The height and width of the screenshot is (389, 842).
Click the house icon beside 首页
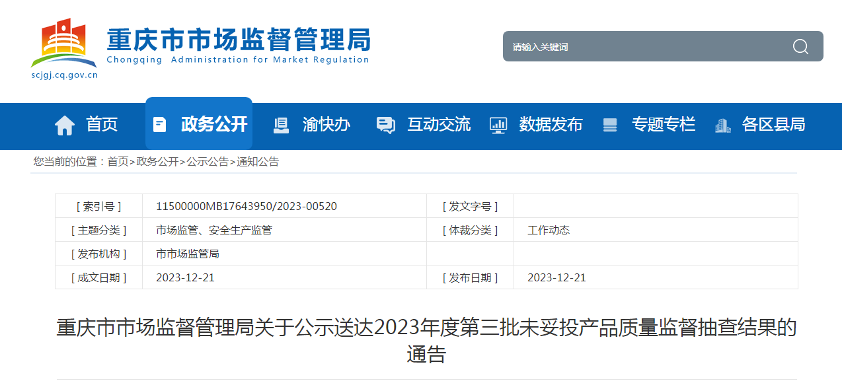(x=64, y=125)
